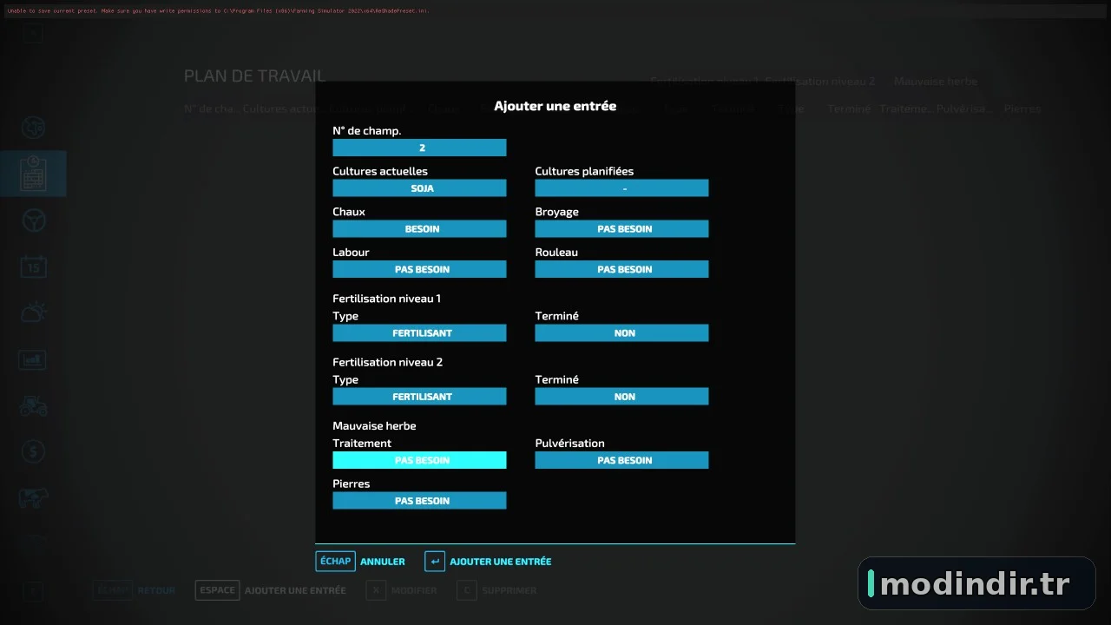Click the Mauvaise herbe header in background
Screen dimensions: 1111x625
[936, 81]
